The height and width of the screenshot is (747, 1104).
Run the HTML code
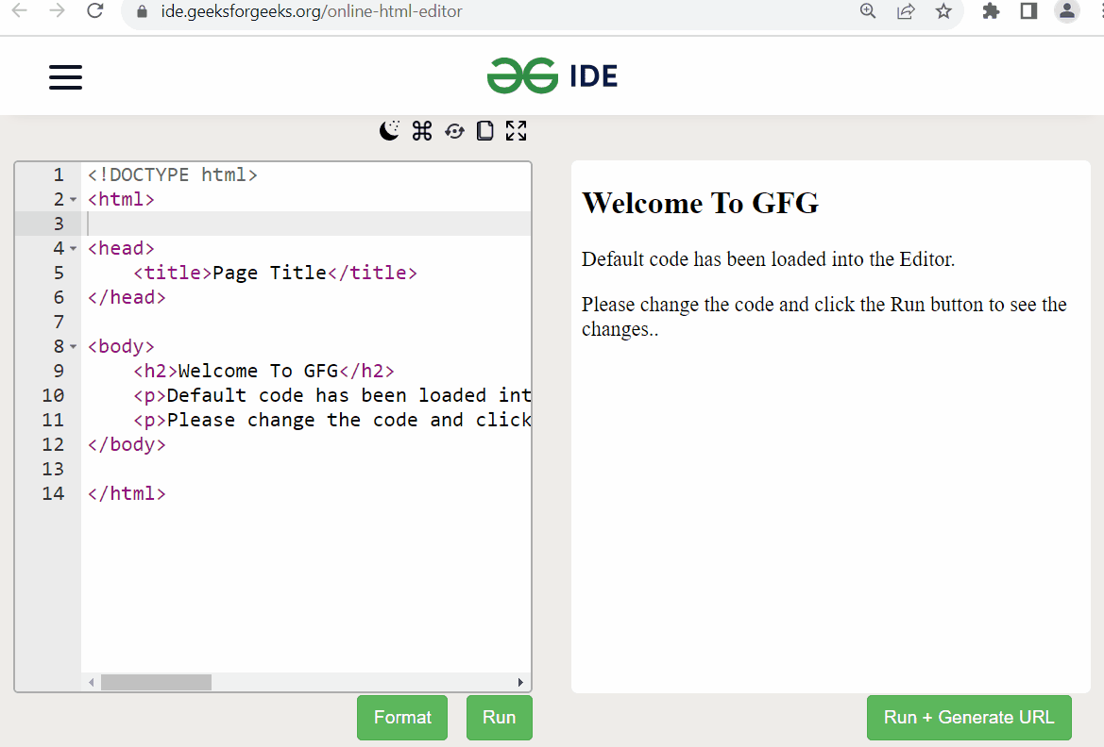point(499,717)
